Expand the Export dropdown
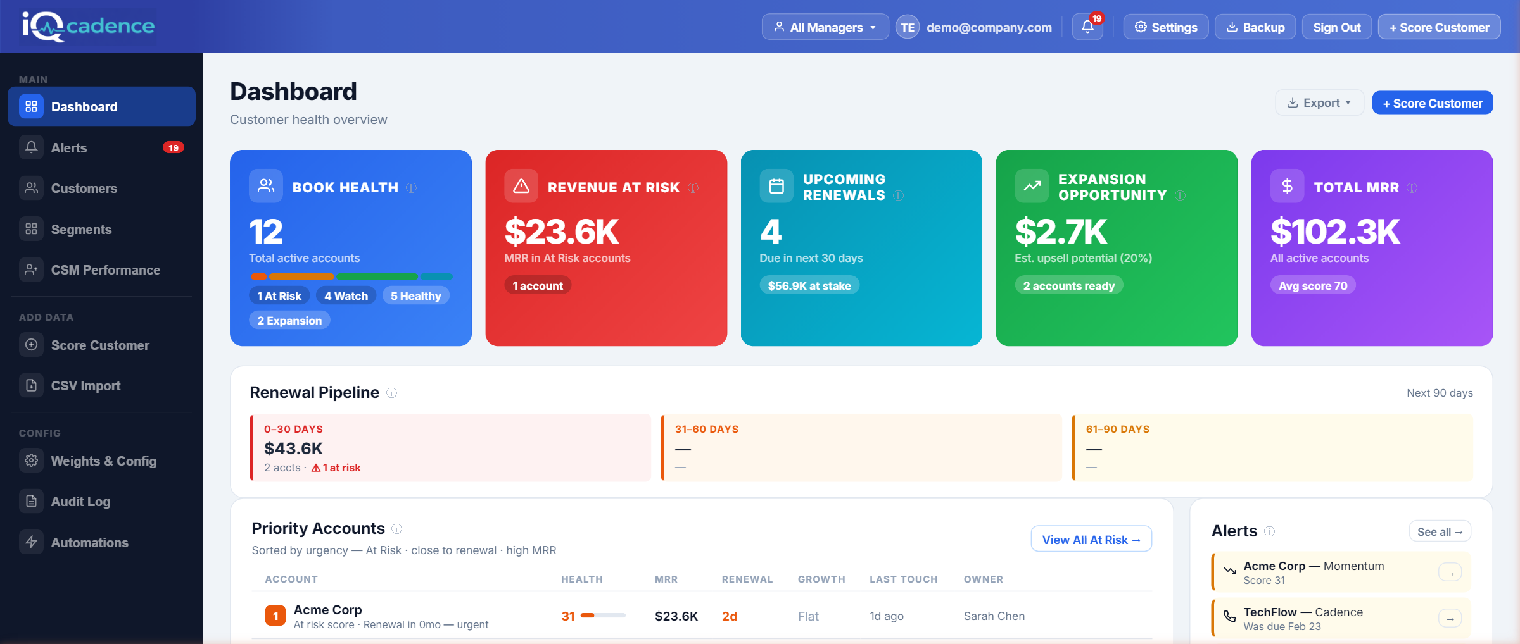 coord(1320,102)
